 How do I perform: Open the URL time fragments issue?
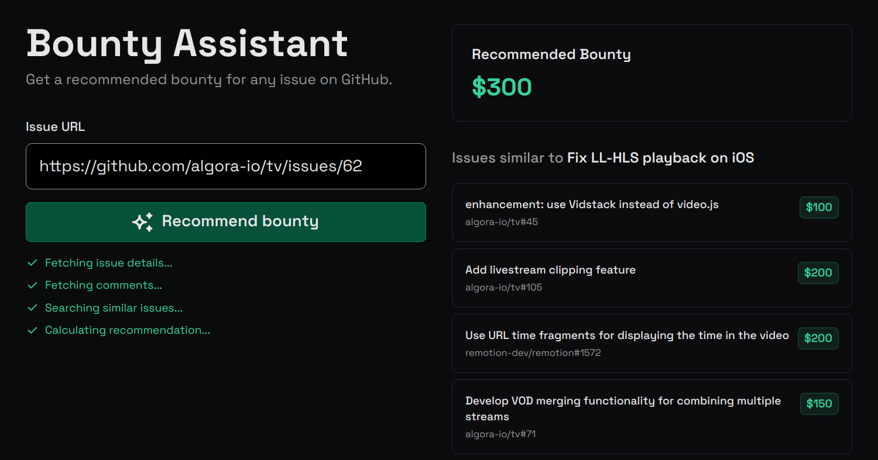coord(626,336)
